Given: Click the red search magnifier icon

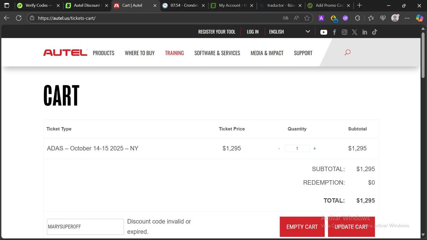Looking at the screenshot, I should point(348,52).
